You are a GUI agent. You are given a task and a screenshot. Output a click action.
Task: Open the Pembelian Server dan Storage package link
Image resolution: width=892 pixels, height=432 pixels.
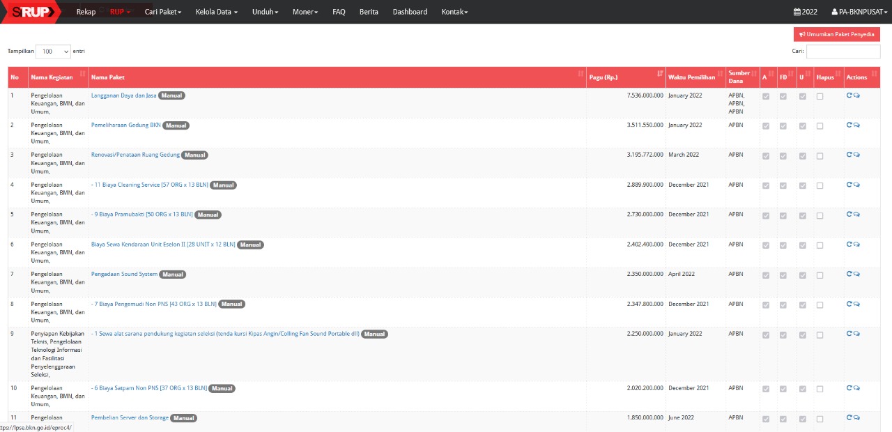[130, 417]
